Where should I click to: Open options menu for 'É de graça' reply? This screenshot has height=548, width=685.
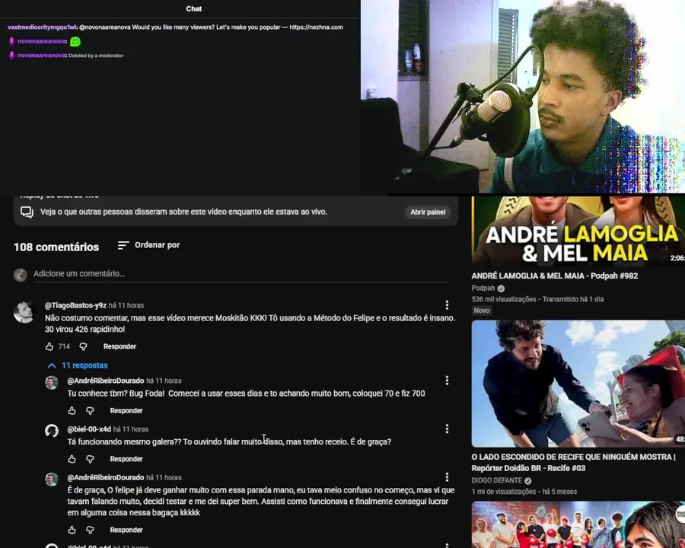(x=447, y=476)
